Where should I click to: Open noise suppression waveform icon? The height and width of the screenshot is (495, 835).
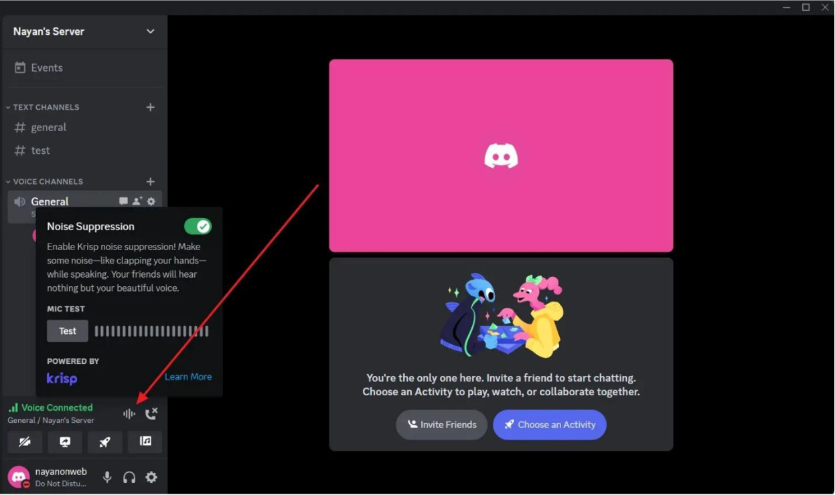(x=129, y=414)
